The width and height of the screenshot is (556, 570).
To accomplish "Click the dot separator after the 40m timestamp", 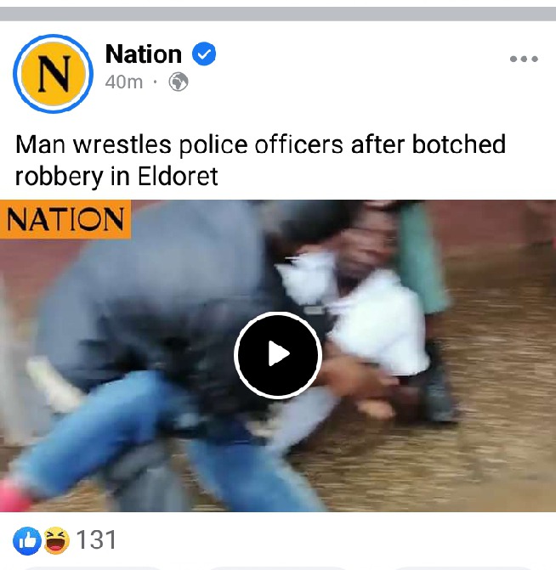I will pyautogui.click(x=156, y=82).
